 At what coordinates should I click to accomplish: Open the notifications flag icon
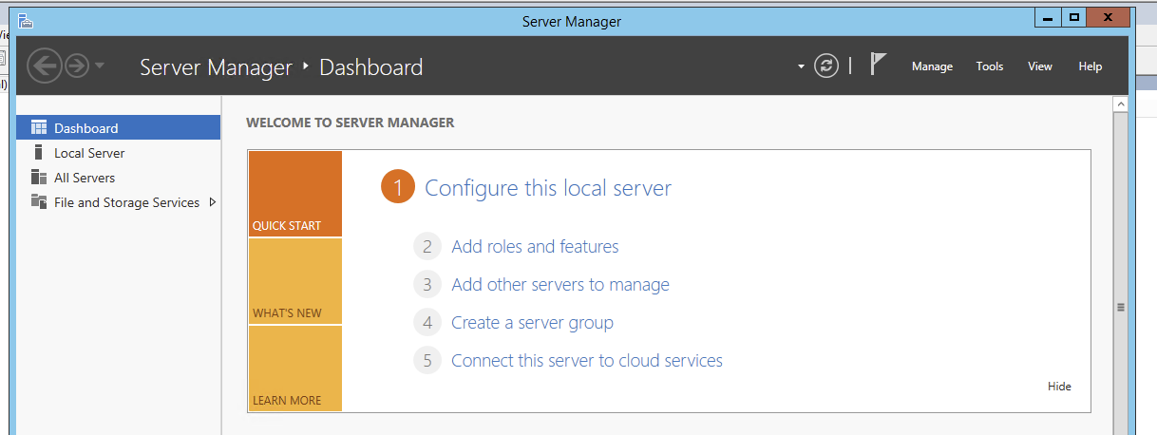(879, 65)
